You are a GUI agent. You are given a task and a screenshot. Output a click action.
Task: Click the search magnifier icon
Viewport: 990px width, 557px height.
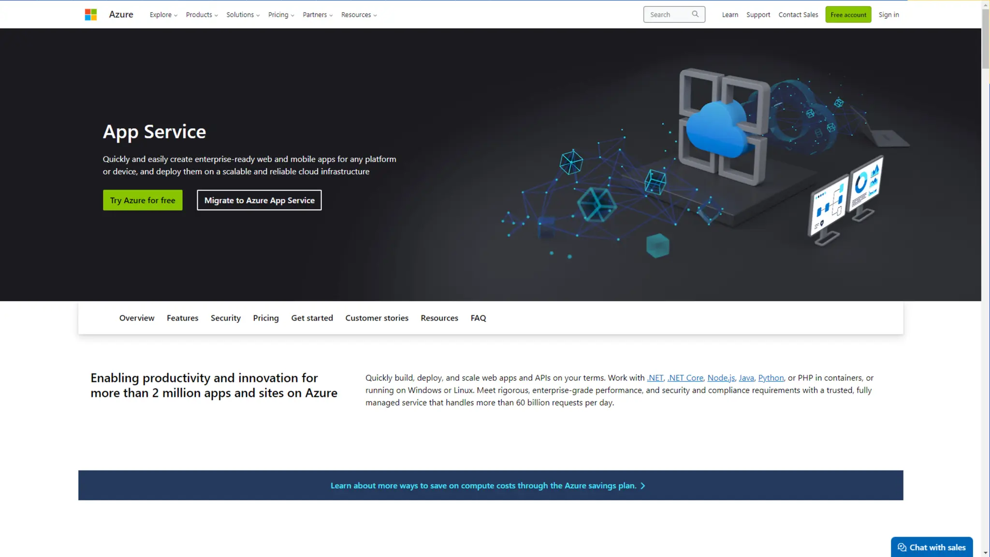pyautogui.click(x=695, y=14)
